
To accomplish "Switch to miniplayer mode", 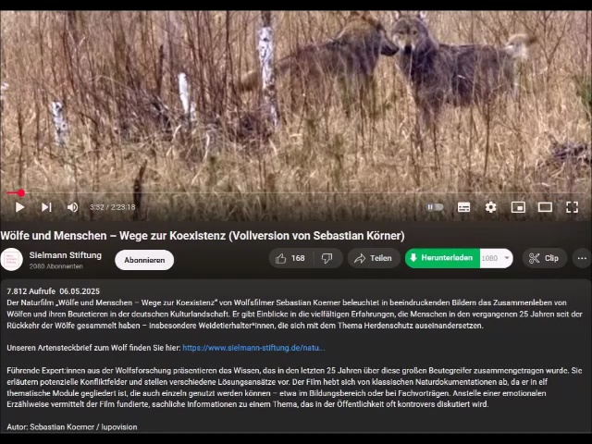I will pos(518,207).
